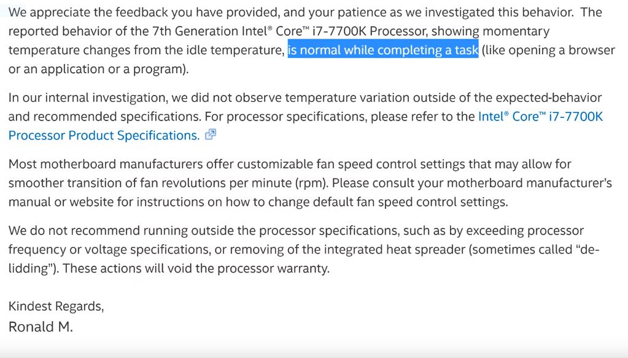Click the external link icon after Product Specifications
Viewport: 628px width, 358px height.
point(211,135)
